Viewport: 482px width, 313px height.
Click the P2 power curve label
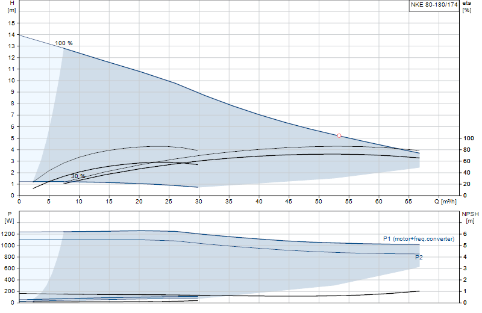coord(419,258)
